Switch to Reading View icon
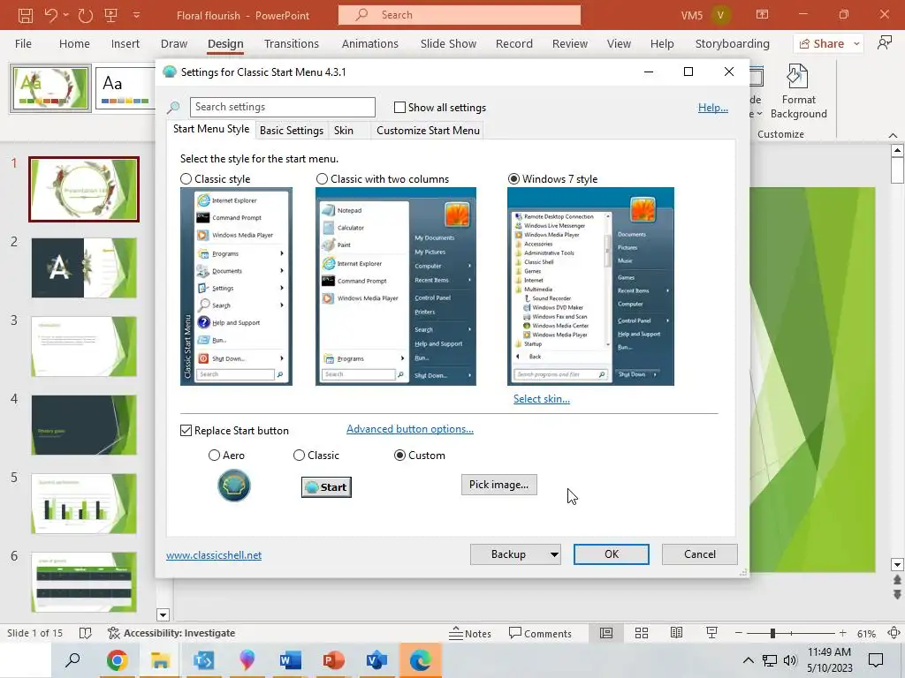Image resolution: width=905 pixels, height=678 pixels. [676, 633]
